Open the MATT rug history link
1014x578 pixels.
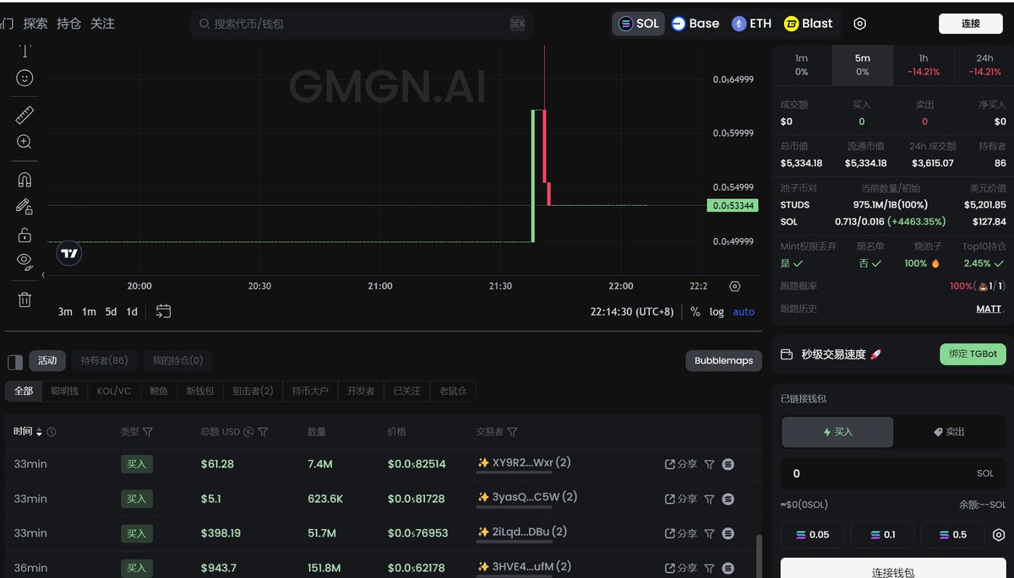coord(989,309)
